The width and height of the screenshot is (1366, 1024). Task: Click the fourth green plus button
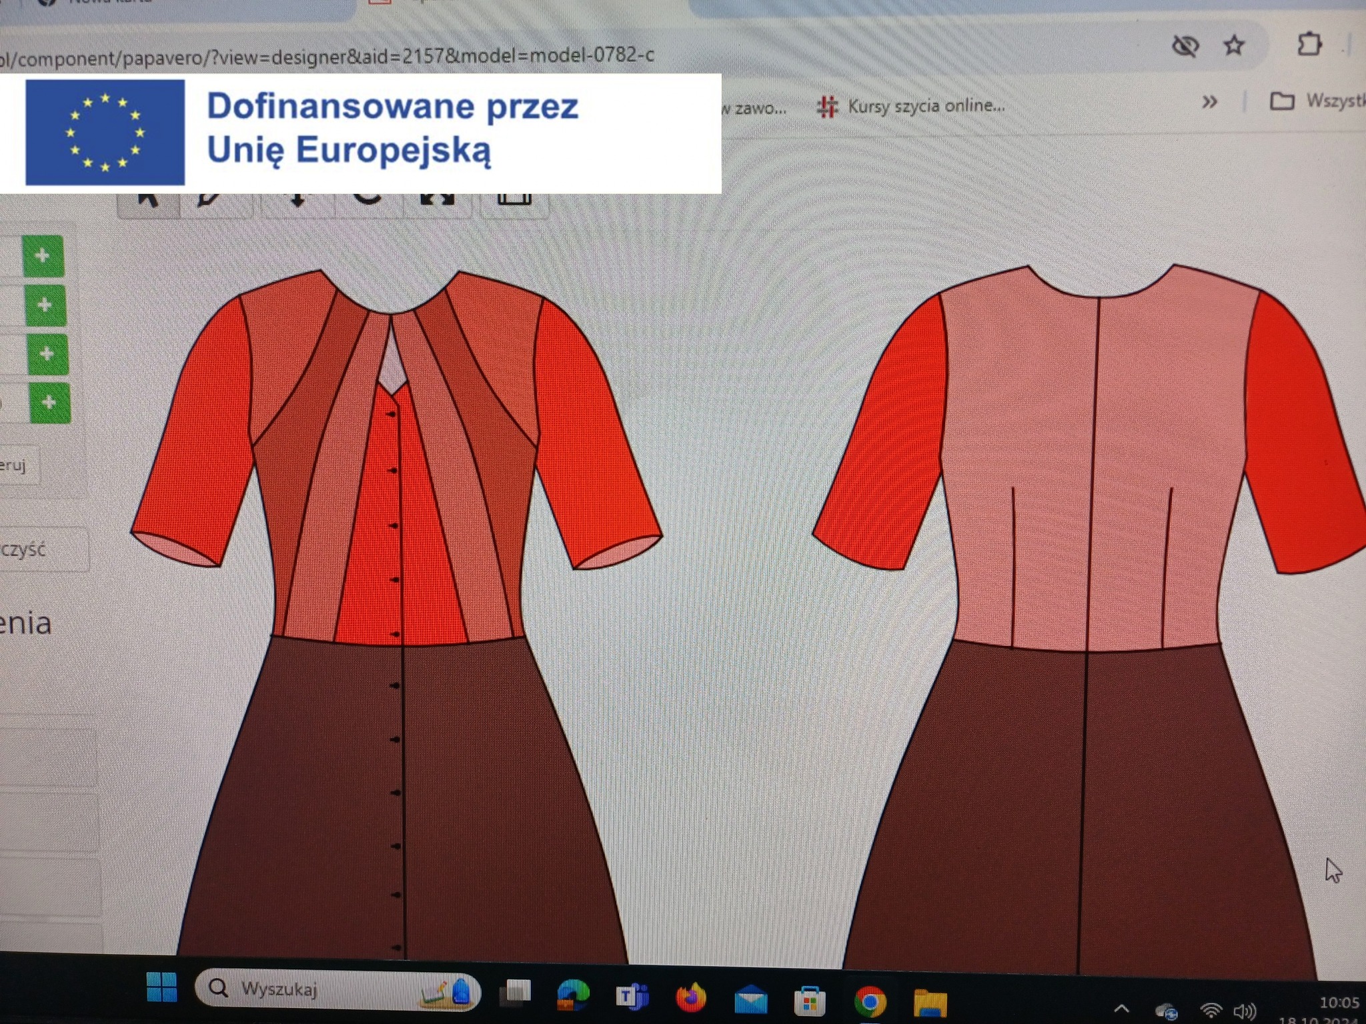[49, 403]
